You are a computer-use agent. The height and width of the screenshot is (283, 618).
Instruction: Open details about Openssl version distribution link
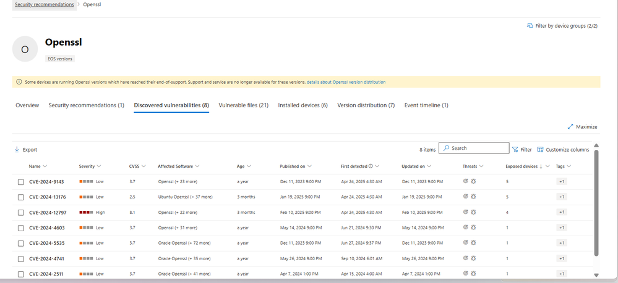tap(346, 82)
